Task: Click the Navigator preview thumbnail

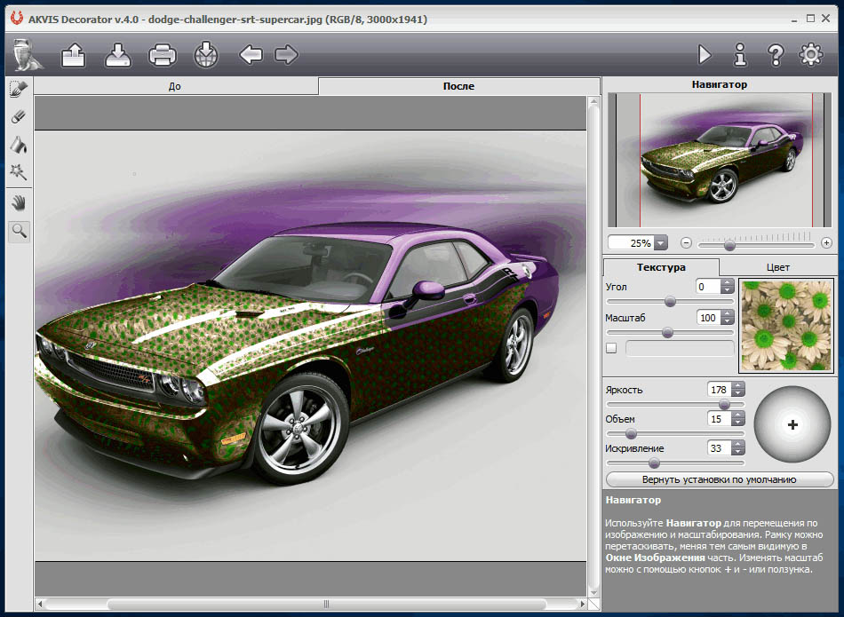Action: [x=720, y=160]
